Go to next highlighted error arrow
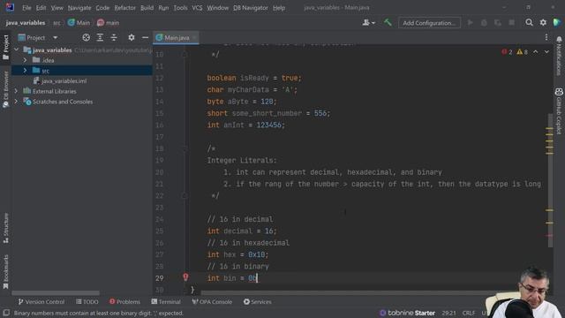Image resolution: width=565 pixels, height=318 pixels. point(546,52)
